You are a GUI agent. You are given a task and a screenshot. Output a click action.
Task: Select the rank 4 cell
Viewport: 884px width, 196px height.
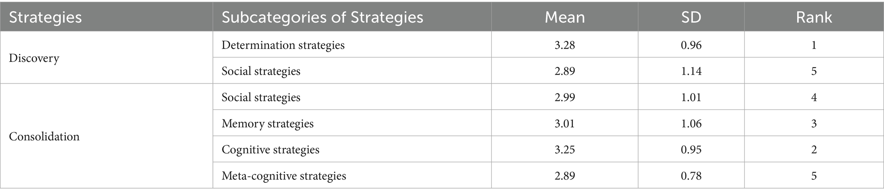pos(814,97)
